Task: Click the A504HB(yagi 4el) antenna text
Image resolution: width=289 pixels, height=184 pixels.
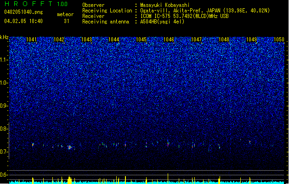Action: tap(162, 22)
